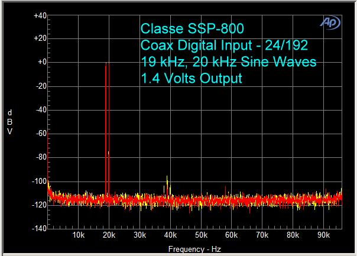Click the small yellow spur peak near 39 kHz
357x256 pixels.
tap(168, 177)
